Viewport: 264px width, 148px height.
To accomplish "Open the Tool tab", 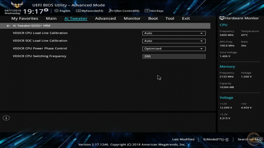I will point(170,18).
